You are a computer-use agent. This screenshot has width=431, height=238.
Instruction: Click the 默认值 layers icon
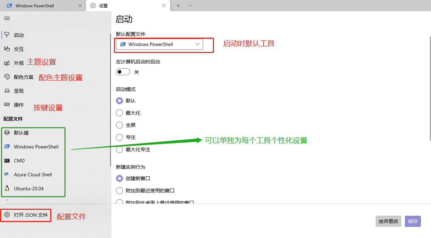coord(7,133)
